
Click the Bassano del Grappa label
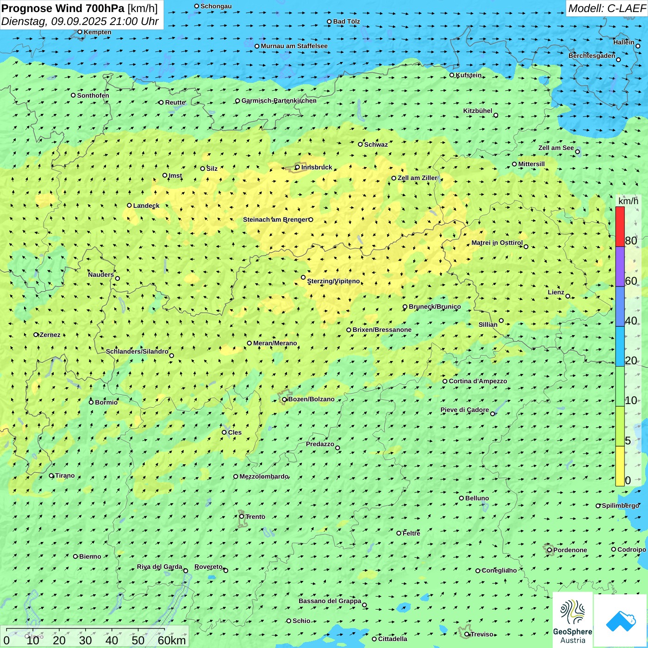pyautogui.click(x=330, y=601)
